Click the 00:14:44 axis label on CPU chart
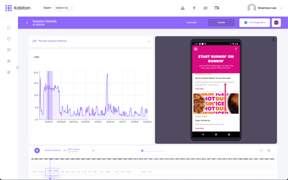This screenshot has width=288, height=180. tap(110, 122)
